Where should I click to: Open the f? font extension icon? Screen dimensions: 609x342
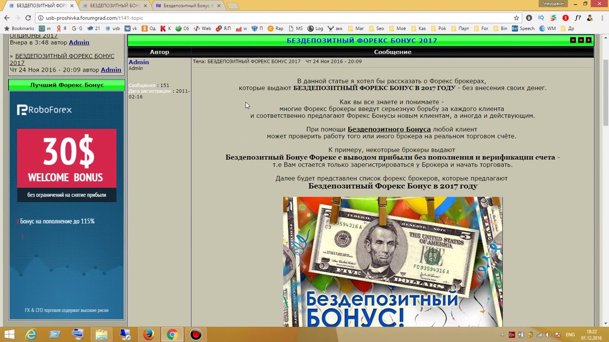pyautogui.click(x=578, y=18)
